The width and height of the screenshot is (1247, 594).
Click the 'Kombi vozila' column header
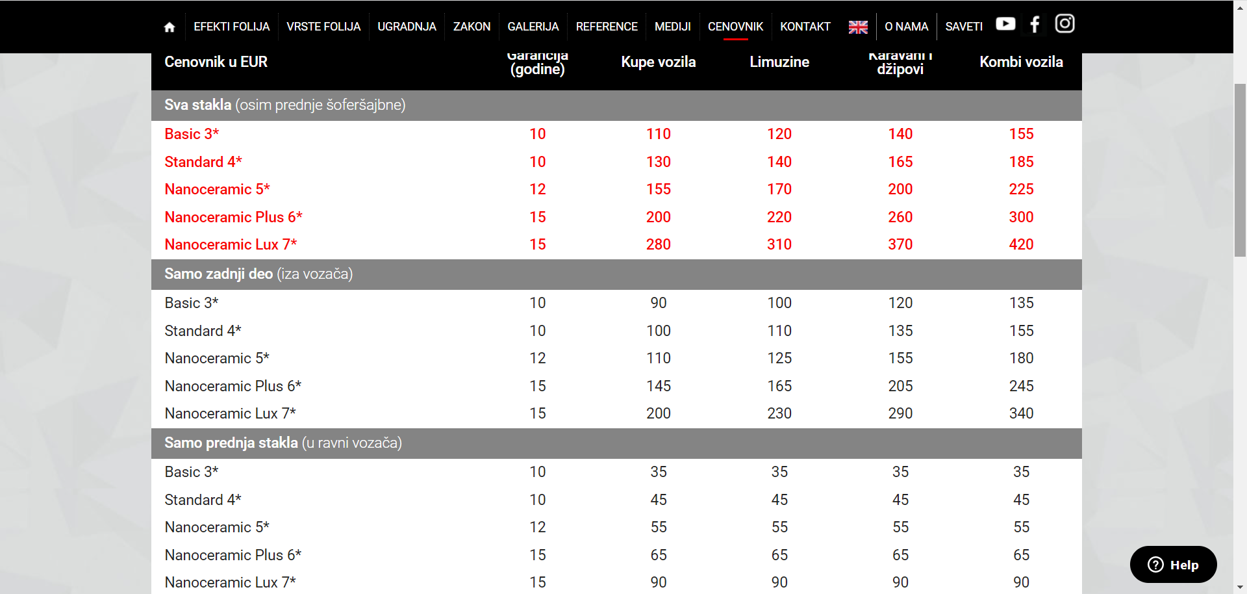1021,62
